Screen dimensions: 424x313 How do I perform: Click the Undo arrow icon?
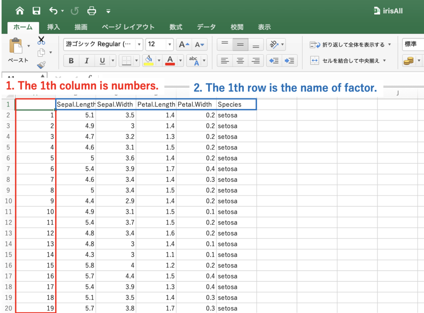coord(53,11)
